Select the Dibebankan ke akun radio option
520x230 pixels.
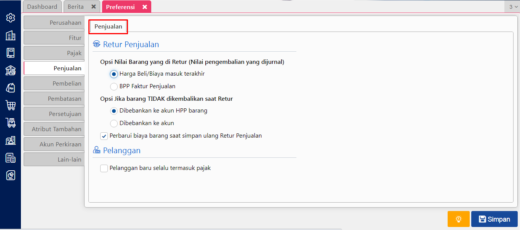click(114, 123)
